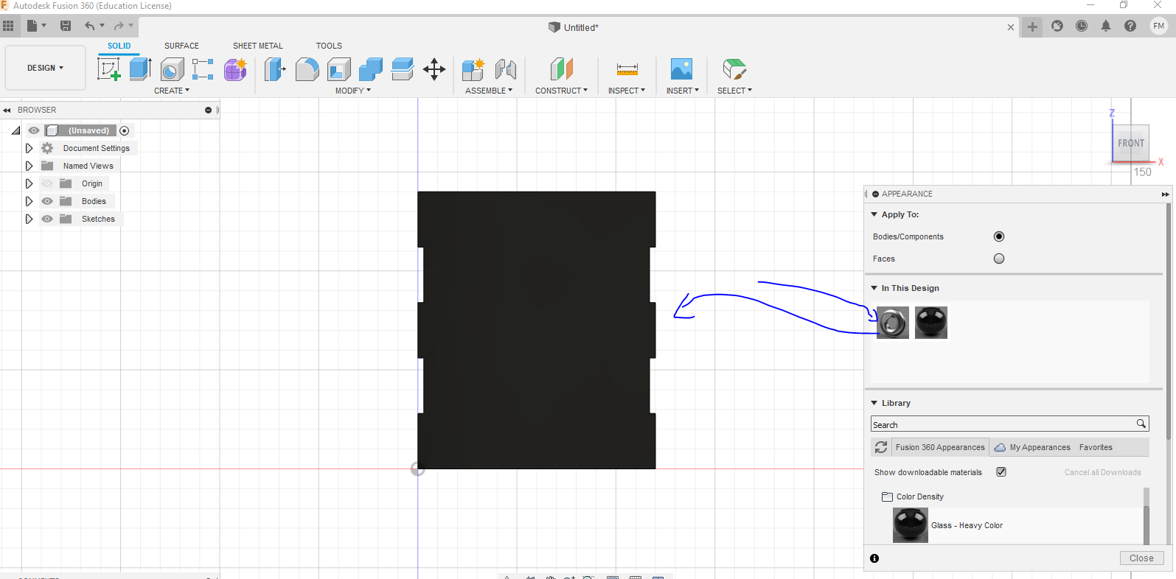Select the Create Sketch tool
1176x579 pixels.
click(x=108, y=69)
